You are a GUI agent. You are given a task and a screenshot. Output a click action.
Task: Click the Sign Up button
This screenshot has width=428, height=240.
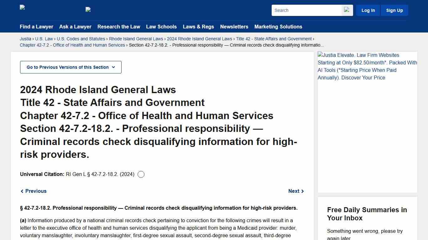coord(394,10)
